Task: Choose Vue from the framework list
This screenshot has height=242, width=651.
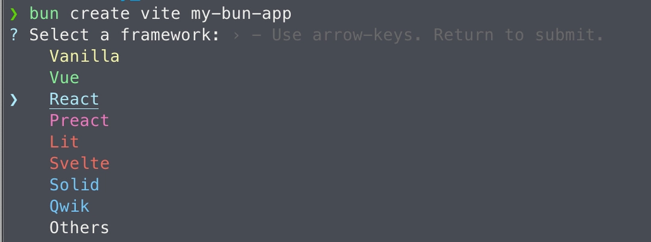Action: click(x=64, y=78)
